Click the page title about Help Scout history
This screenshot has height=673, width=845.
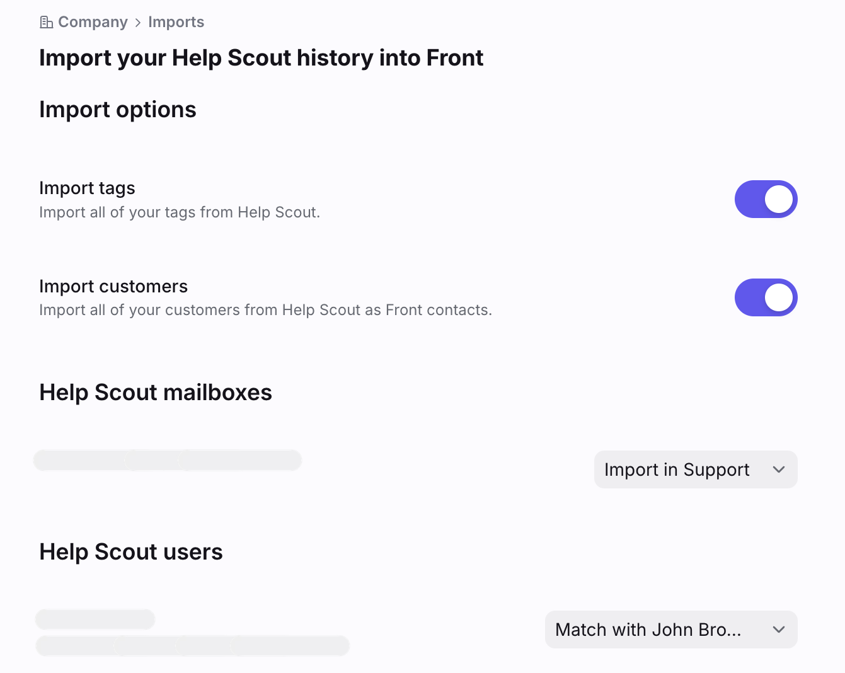(261, 58)
